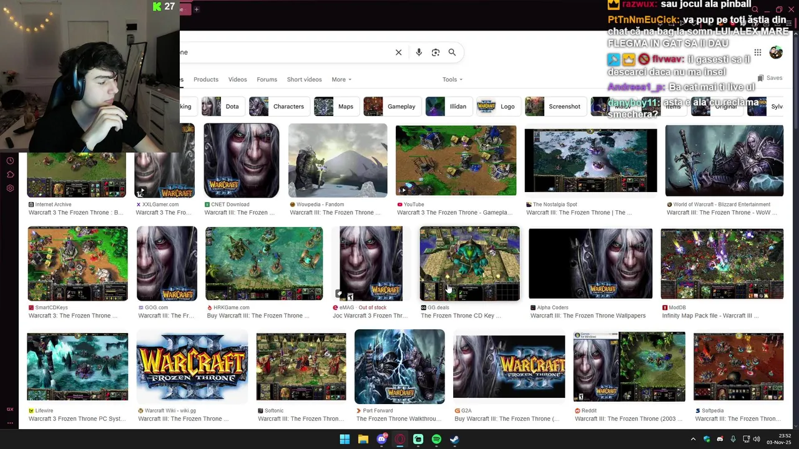The height and width of the screenshot is (449, 799).
Task: Open 'Joc Warcraft 3 Frozen Thr...' eMAG link
Action: click(370, 316)
